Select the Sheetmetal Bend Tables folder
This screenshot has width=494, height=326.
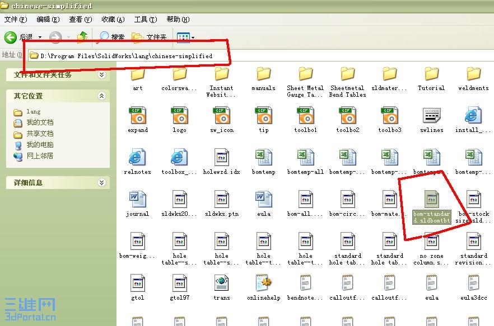click(x=347, y=82)
